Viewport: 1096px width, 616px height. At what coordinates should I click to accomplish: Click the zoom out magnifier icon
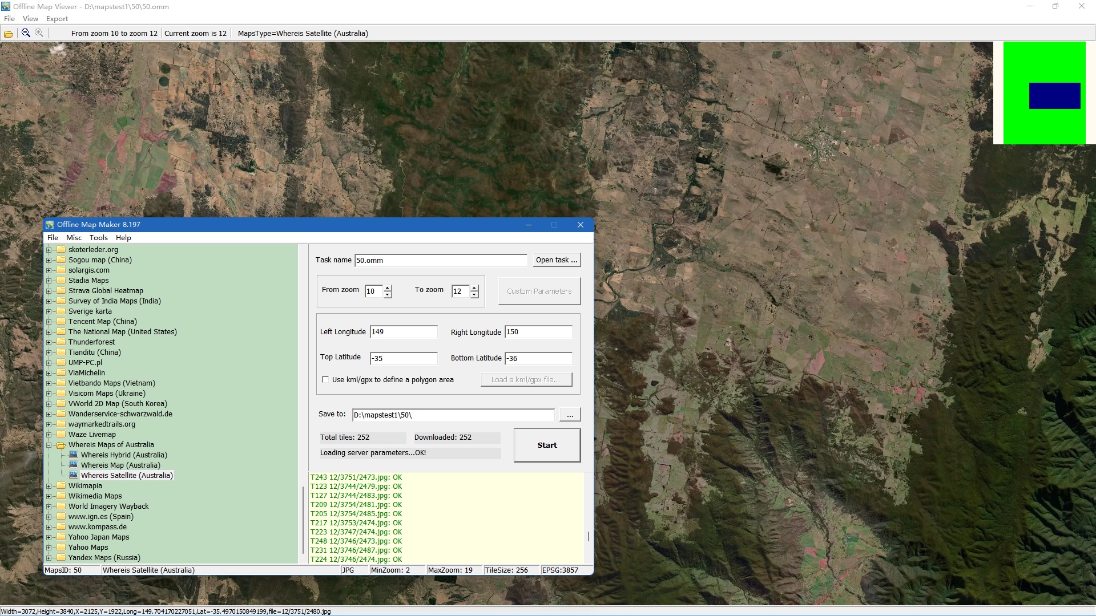coord(26,33)
